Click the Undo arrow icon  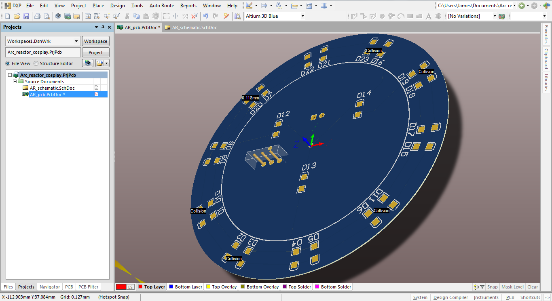tap(205, 16)
